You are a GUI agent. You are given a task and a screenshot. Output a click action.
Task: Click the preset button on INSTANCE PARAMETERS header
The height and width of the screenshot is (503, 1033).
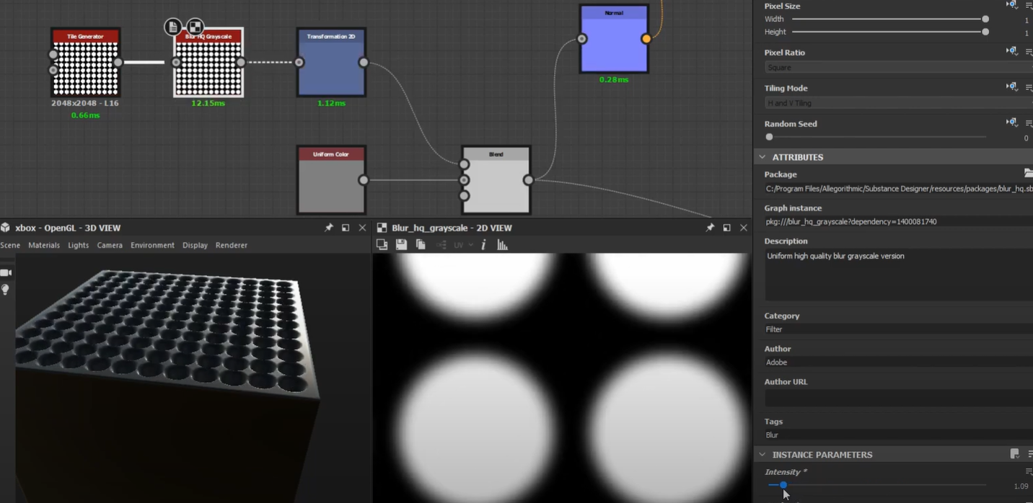coord(1014,453)
